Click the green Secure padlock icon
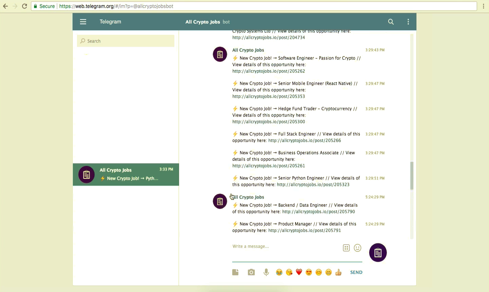This screenshot has width=489, height=292. pos(35,6)
